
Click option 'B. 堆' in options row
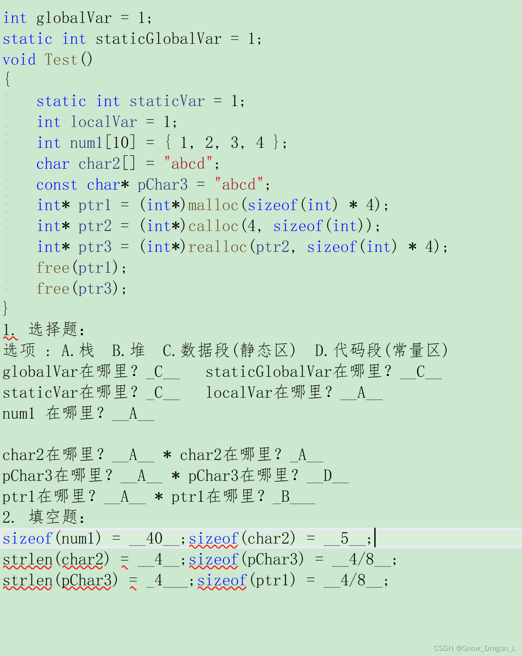[128, 350]
